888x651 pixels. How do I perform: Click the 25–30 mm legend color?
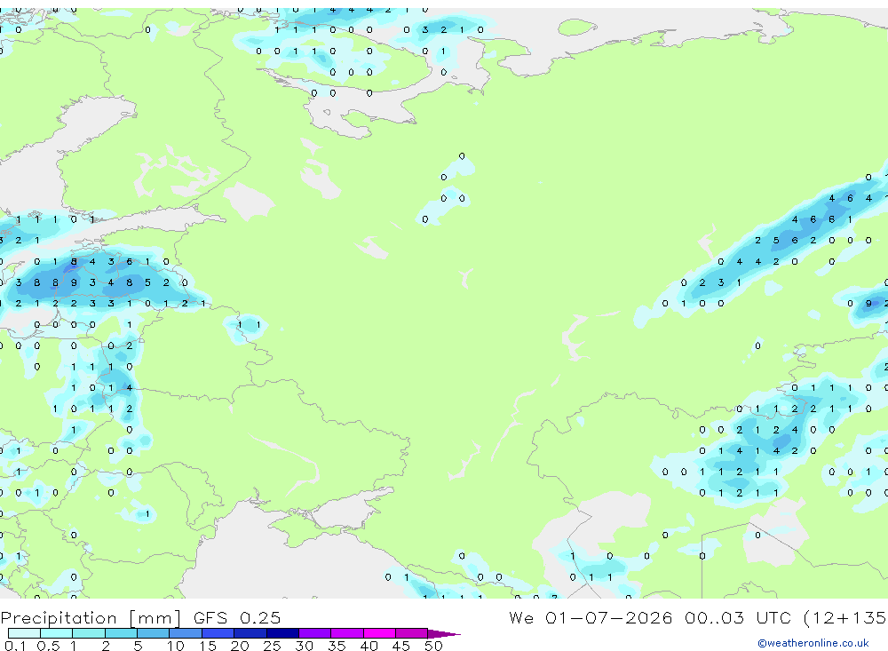click(x=282, y=633)
